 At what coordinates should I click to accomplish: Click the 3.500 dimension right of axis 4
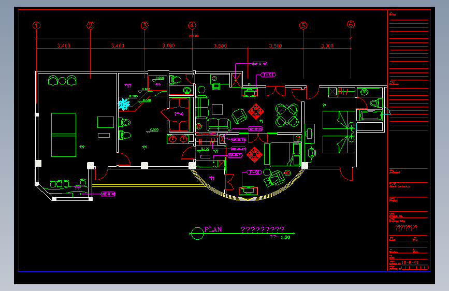tap(220, 46)
